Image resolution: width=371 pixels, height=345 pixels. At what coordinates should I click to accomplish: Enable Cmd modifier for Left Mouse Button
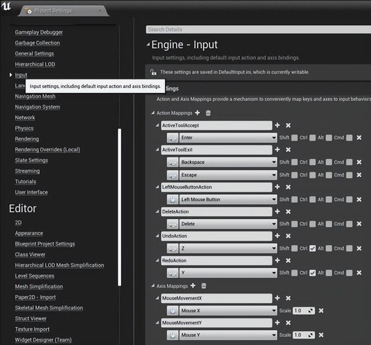pyautogui.click(x=349, y=199)
